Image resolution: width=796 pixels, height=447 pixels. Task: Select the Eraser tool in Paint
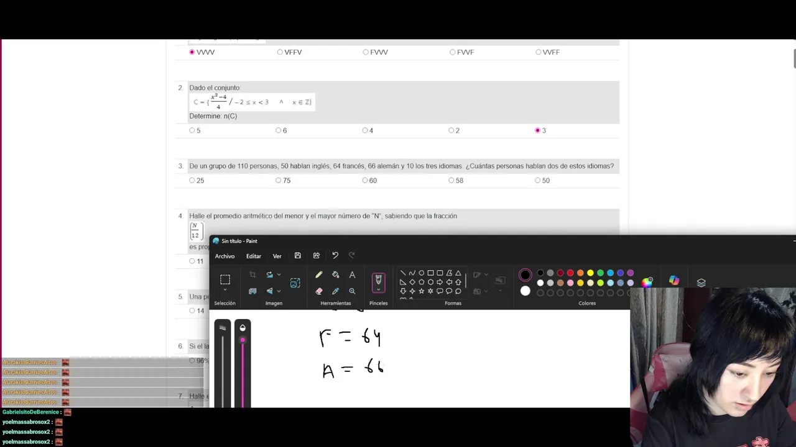click(x=319, y=291)
